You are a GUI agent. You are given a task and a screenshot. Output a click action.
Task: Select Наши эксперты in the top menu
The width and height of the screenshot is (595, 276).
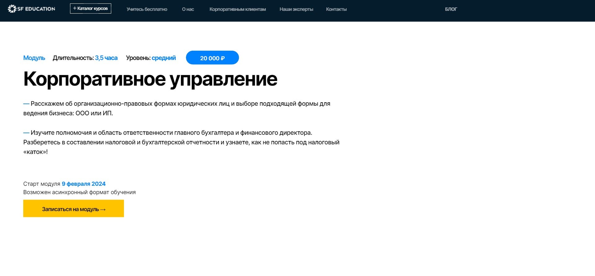[296, 9]
